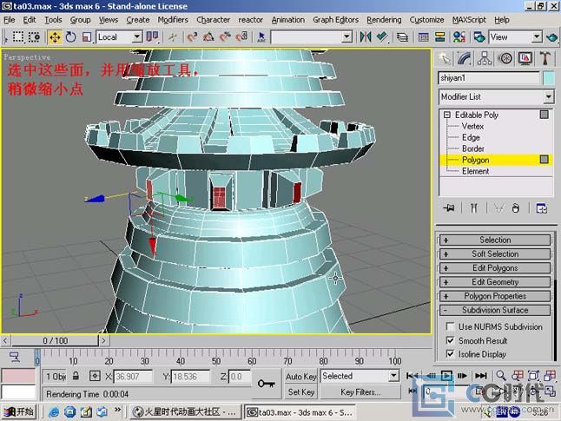Toggle Auto Key animation mode
This screenshot has height=421, width=561.
[x=300, y=376]
